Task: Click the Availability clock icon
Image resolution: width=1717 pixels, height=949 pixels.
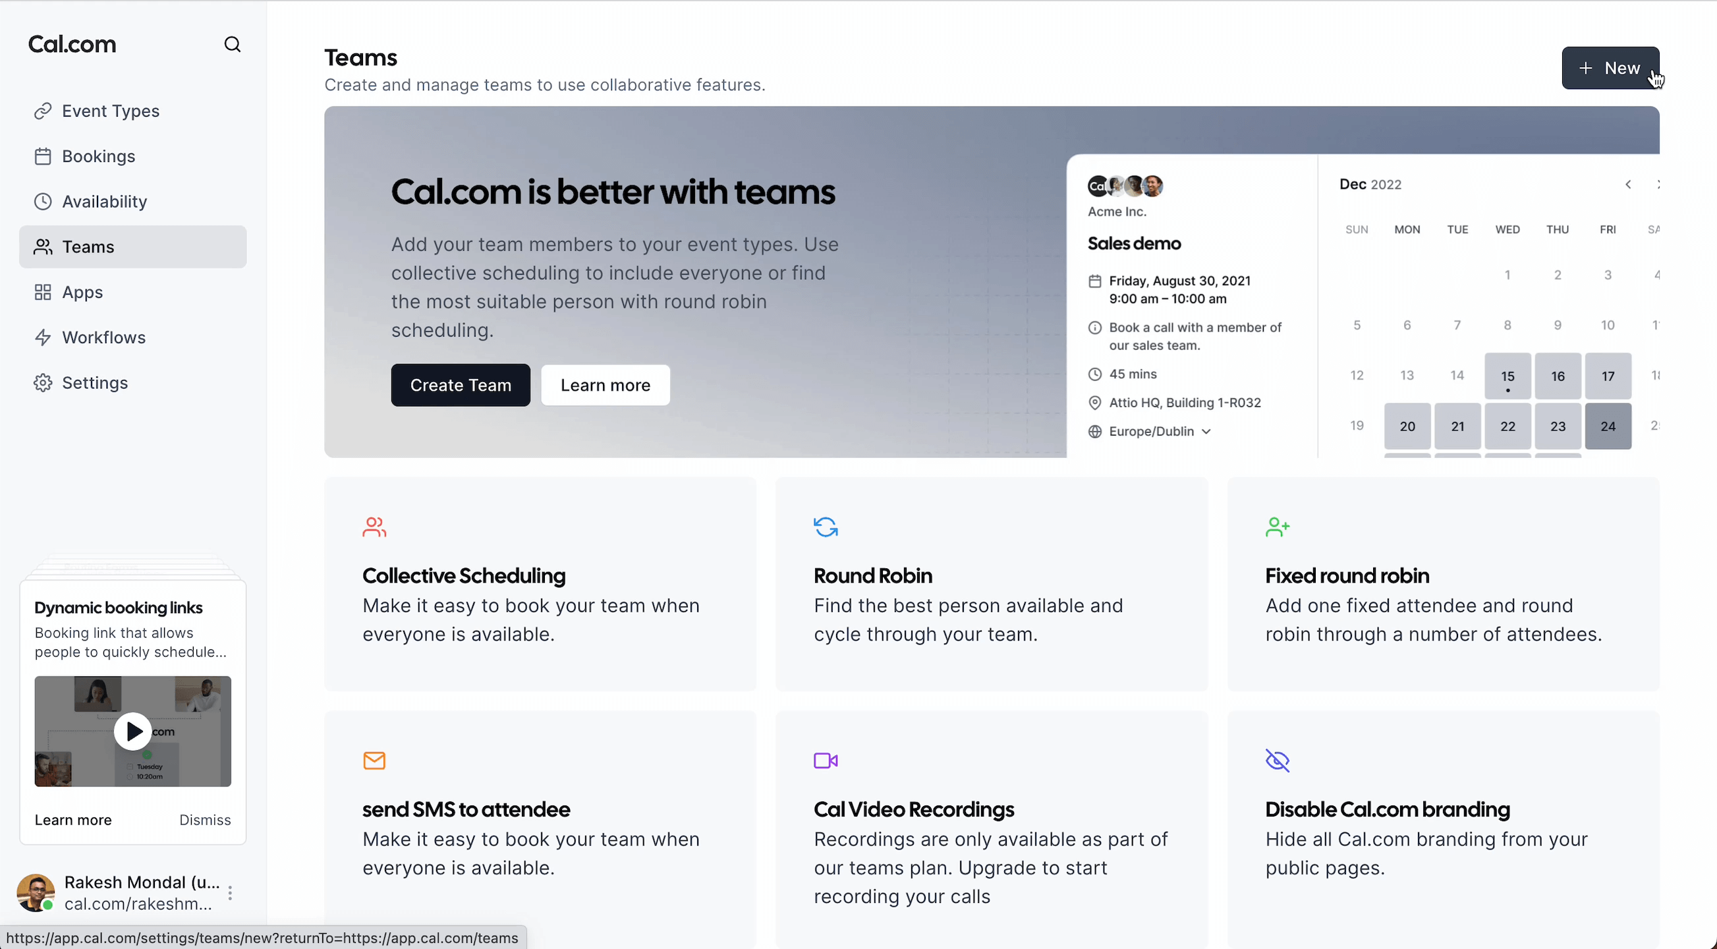Action: 43,202
